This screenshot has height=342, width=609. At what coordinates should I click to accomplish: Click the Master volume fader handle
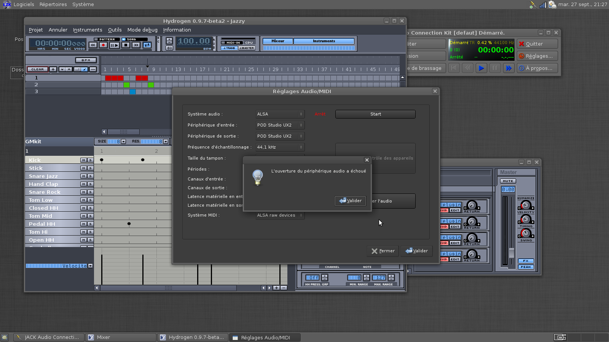(x=512, y=253)
